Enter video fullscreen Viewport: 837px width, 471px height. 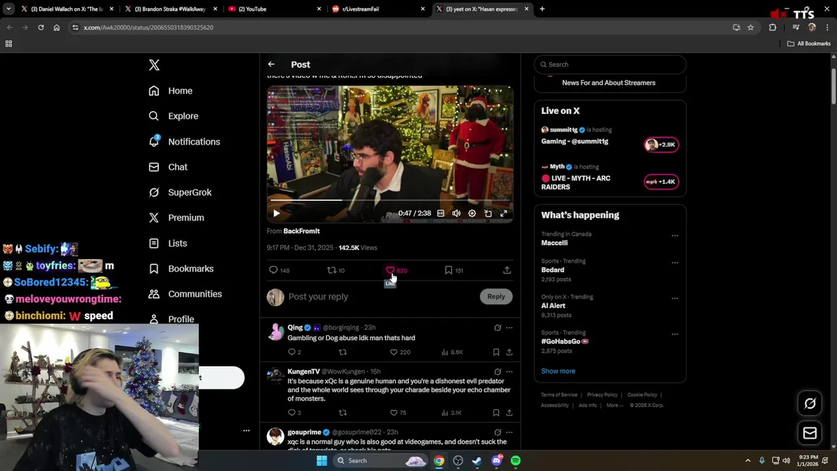pyautogui.click(x=504, y=213)
